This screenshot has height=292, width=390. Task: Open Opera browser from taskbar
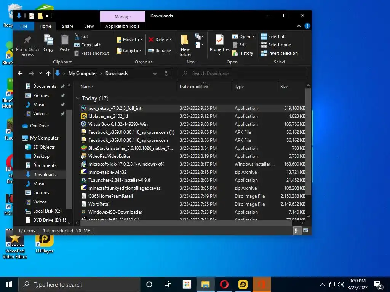(x=224, y=284)
